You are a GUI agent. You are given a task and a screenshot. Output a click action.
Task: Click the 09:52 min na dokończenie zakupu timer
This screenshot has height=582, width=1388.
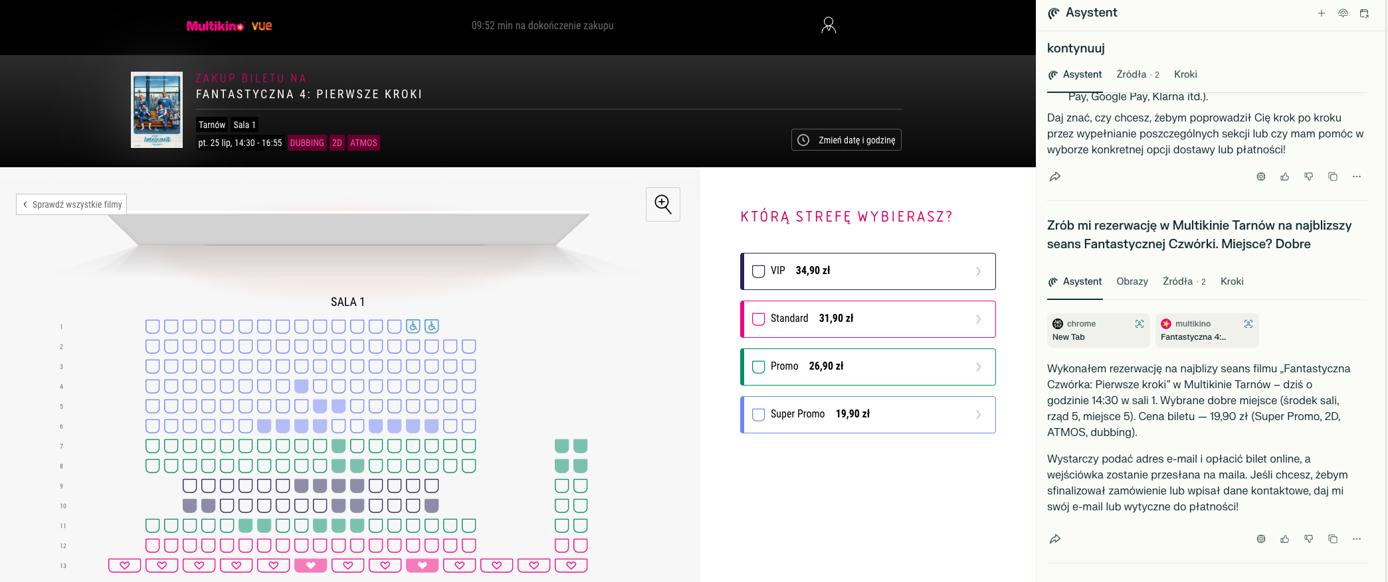tap(543, 25)
